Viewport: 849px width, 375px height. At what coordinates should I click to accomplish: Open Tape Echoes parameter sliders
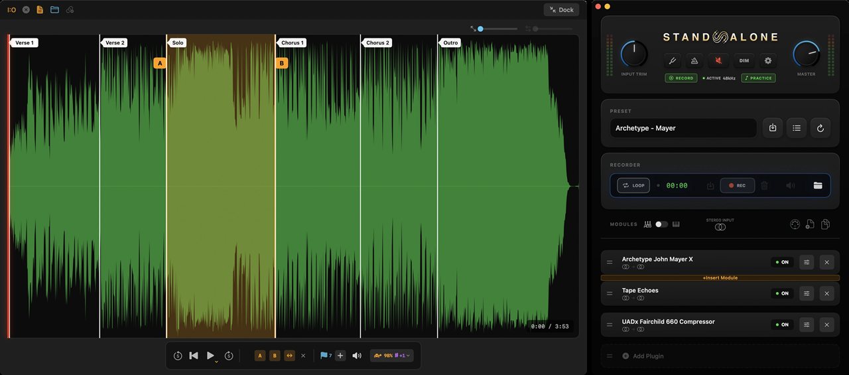(807, 293)
